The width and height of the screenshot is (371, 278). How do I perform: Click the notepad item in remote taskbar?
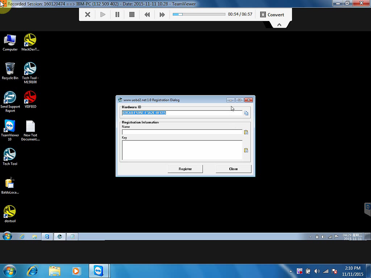coord(72,237)
